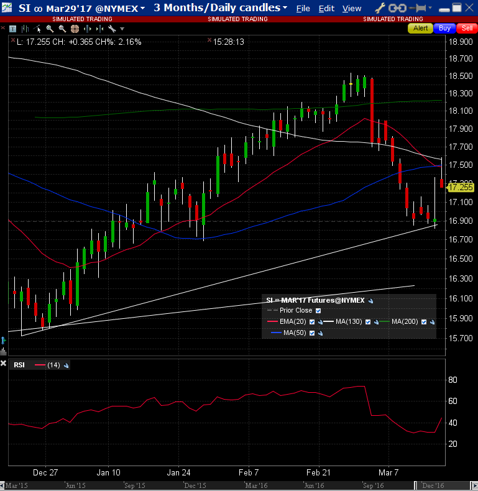
Task: Toggle the EMA(20) visibility checkbox
Action: point(312,322)
